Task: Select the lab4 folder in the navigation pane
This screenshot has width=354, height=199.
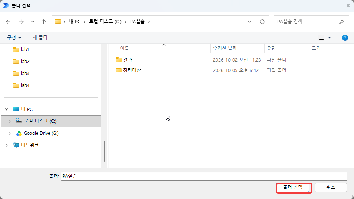Action: tap(21, 85)
